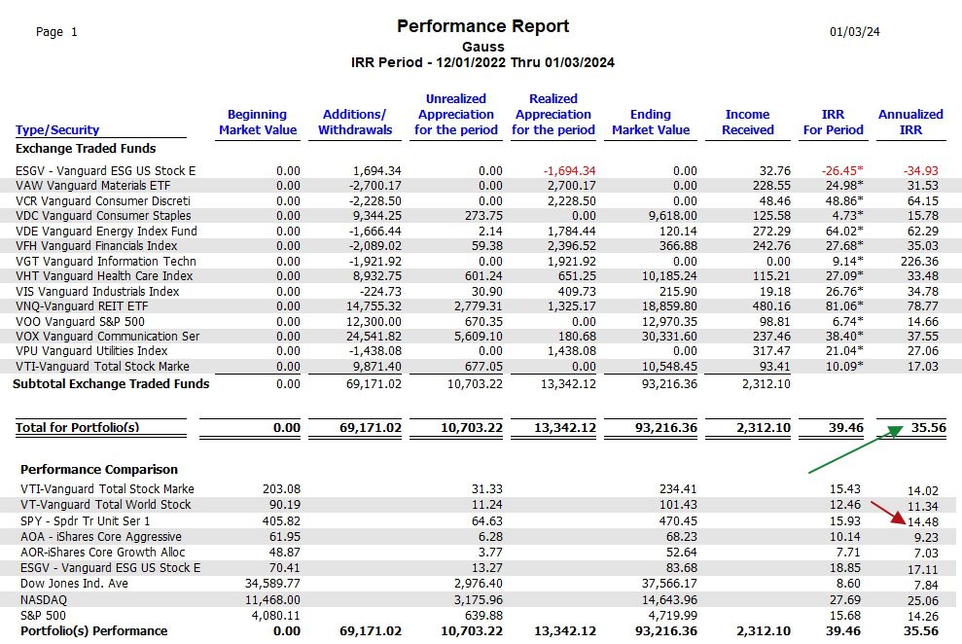Click the Exchange Traded Funds section heading

coord(86,149)
